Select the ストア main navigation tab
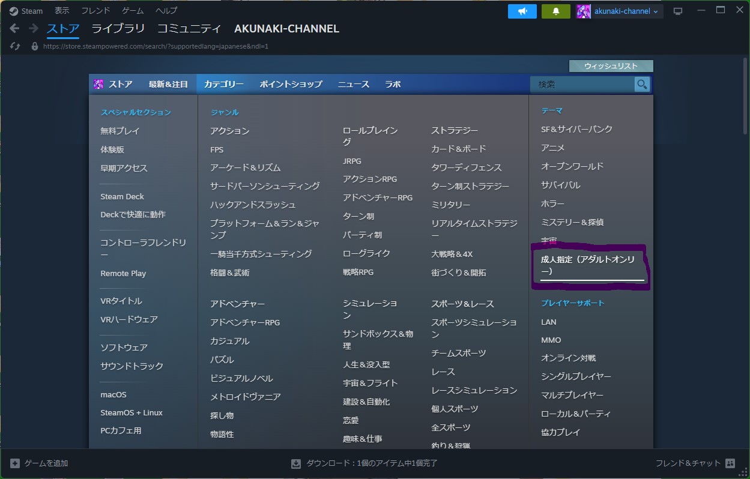Image resolution: width=750 pixels, height=479 pixels. pyautogui.click(x=63, y=28)
